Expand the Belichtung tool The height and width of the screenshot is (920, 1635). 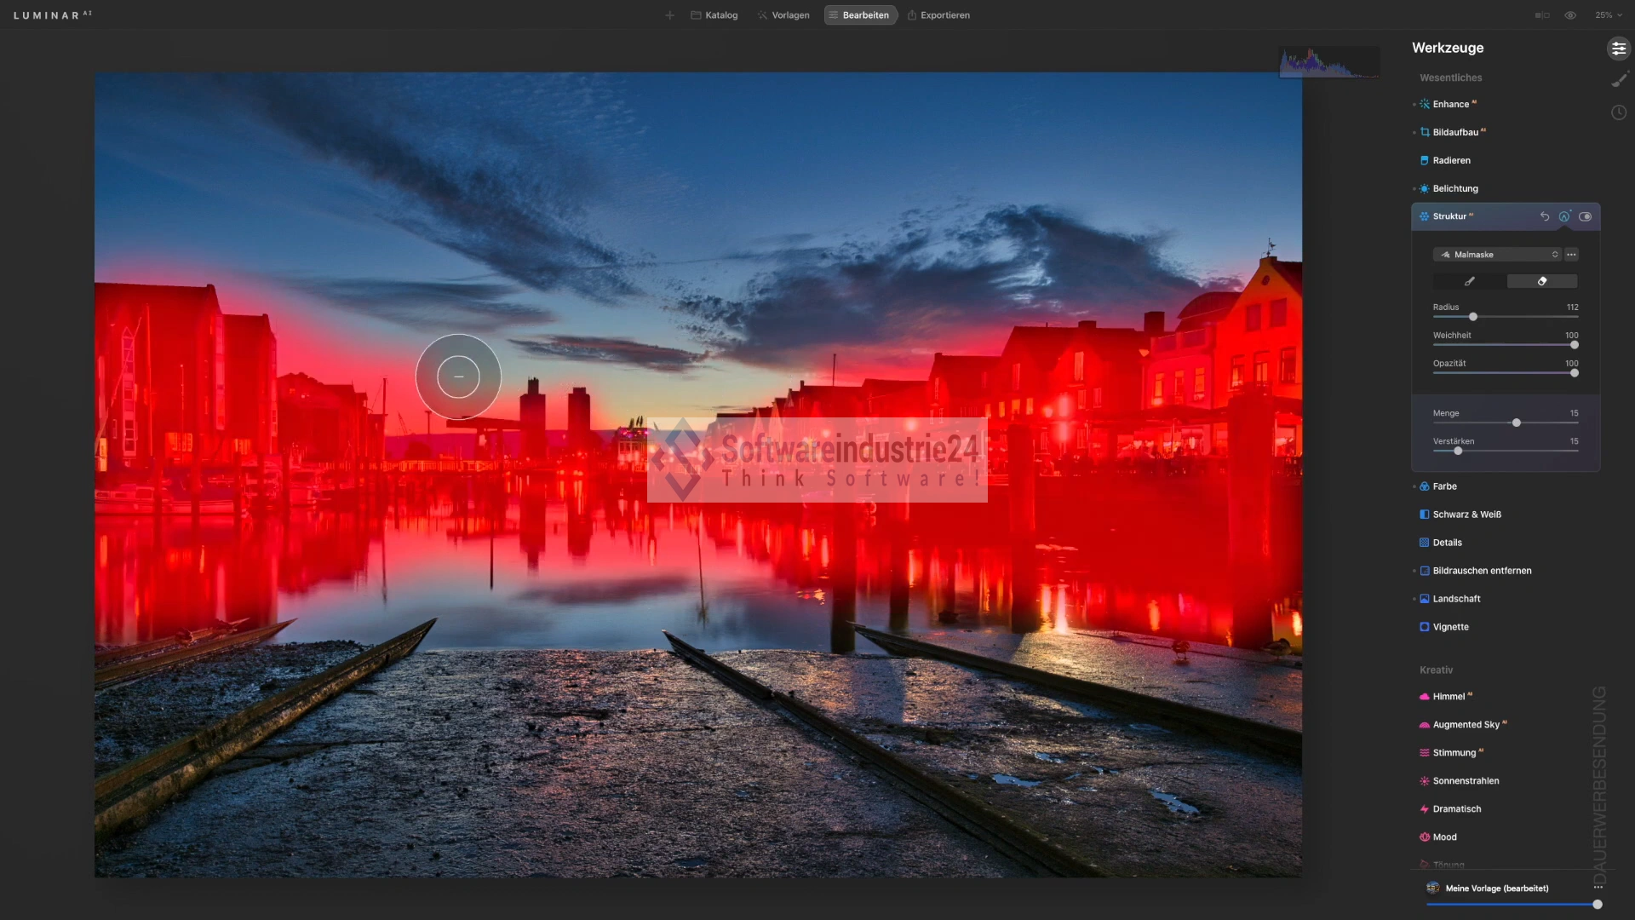pos(1455,188)
